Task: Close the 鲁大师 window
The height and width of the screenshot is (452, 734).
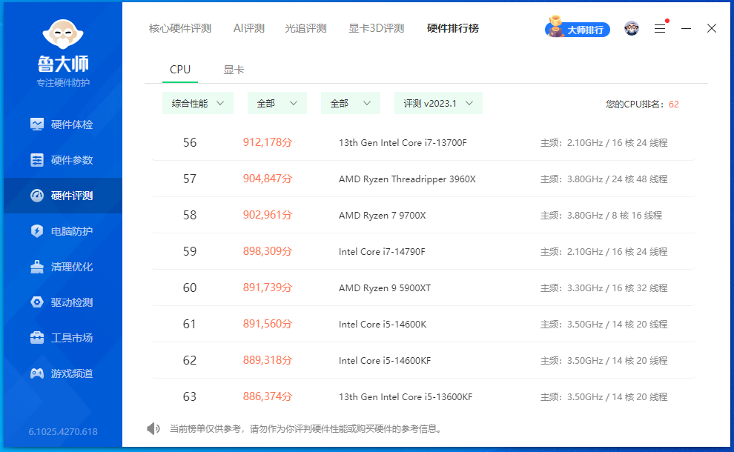Action: click(712, 29)
